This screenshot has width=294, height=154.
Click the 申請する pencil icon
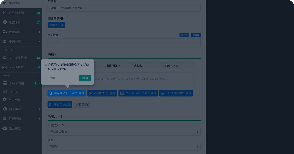(x=4, y=3)
